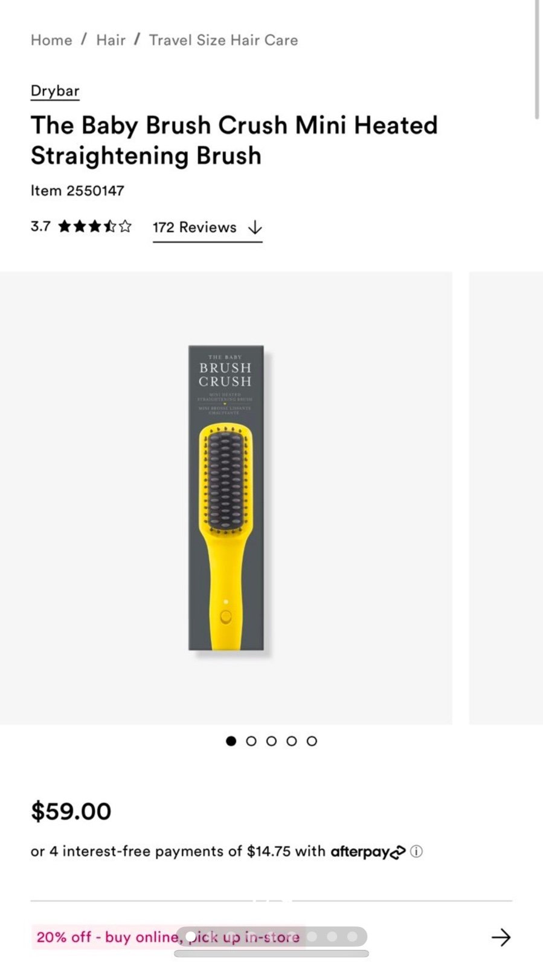Tap the 3.7 star rating icons
The height and width of the screenshot is (967, 543).
[95, 227]
